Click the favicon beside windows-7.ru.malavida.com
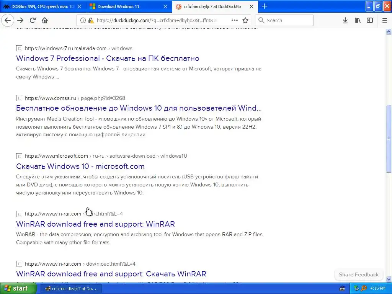 [x=19, y=48]
